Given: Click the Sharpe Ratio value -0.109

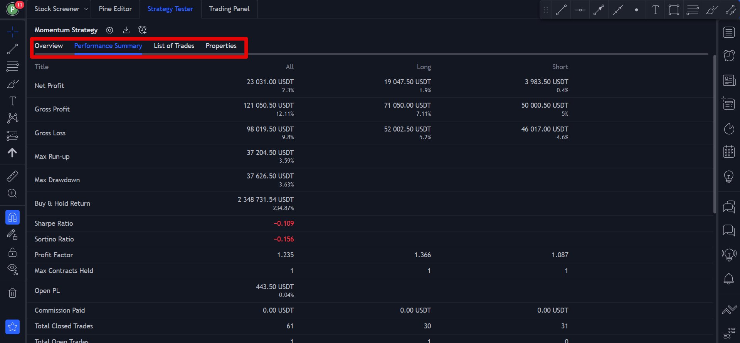Looking at the screenshot, I should tap(284, 223).
